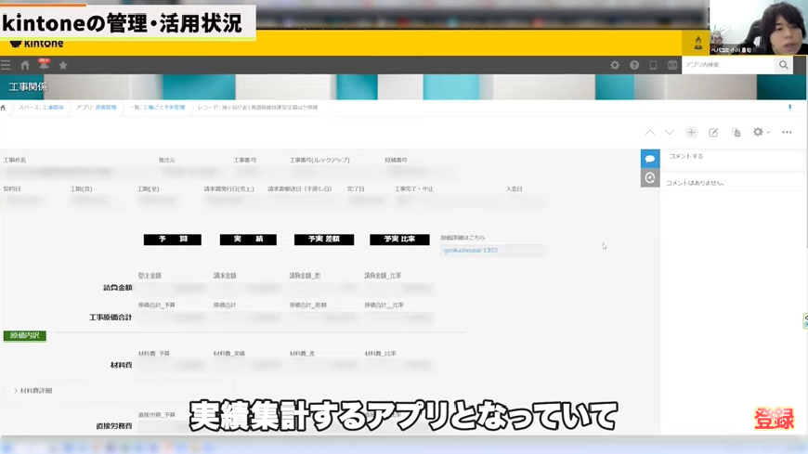The image size is (808, 454).
Task: Open the bookmarks star icon
Action: coord(63,65)
